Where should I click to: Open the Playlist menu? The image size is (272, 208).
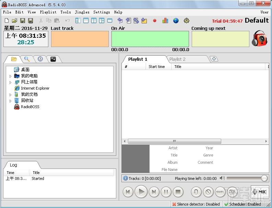point(48,12)
